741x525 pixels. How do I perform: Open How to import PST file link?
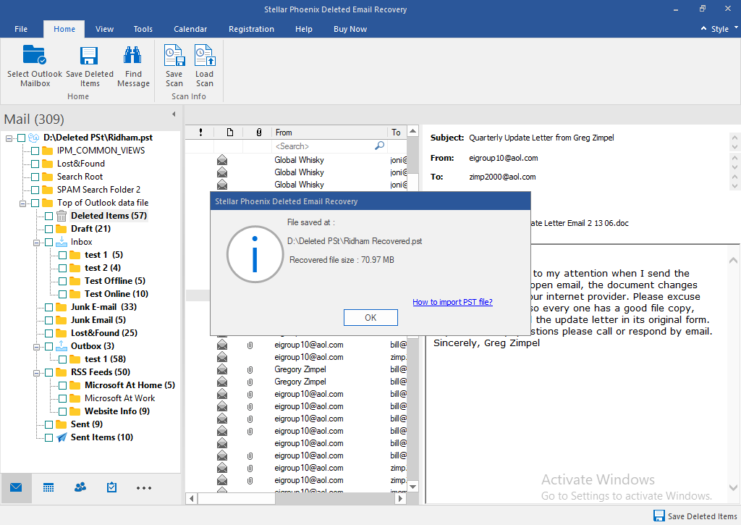(452, 302)
